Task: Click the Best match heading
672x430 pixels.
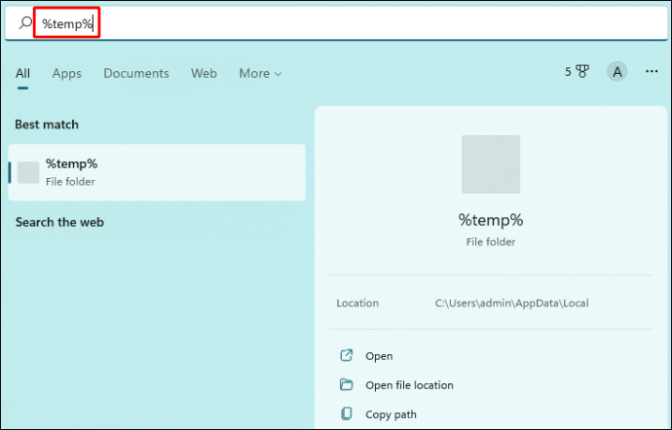Action: (47, 125)
